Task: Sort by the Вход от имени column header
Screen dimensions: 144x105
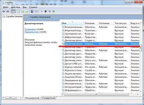Action: 135,23
